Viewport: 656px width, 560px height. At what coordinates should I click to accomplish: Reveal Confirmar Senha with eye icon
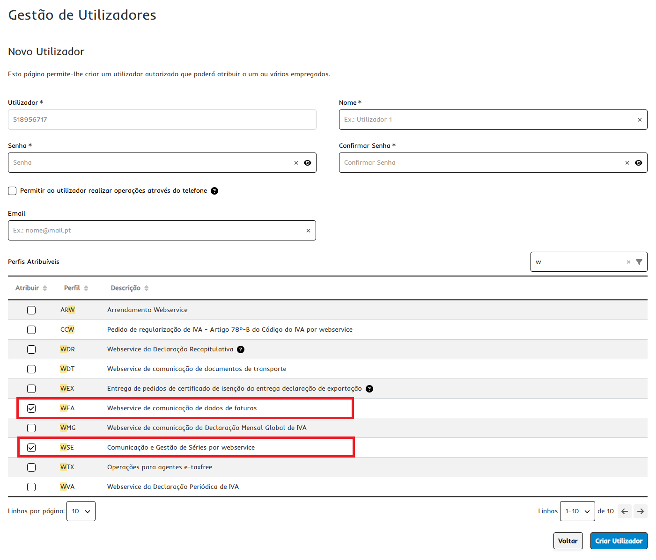(x=638, y=163)
